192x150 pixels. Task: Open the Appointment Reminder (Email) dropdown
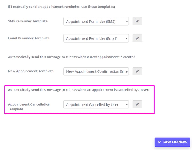96,38
